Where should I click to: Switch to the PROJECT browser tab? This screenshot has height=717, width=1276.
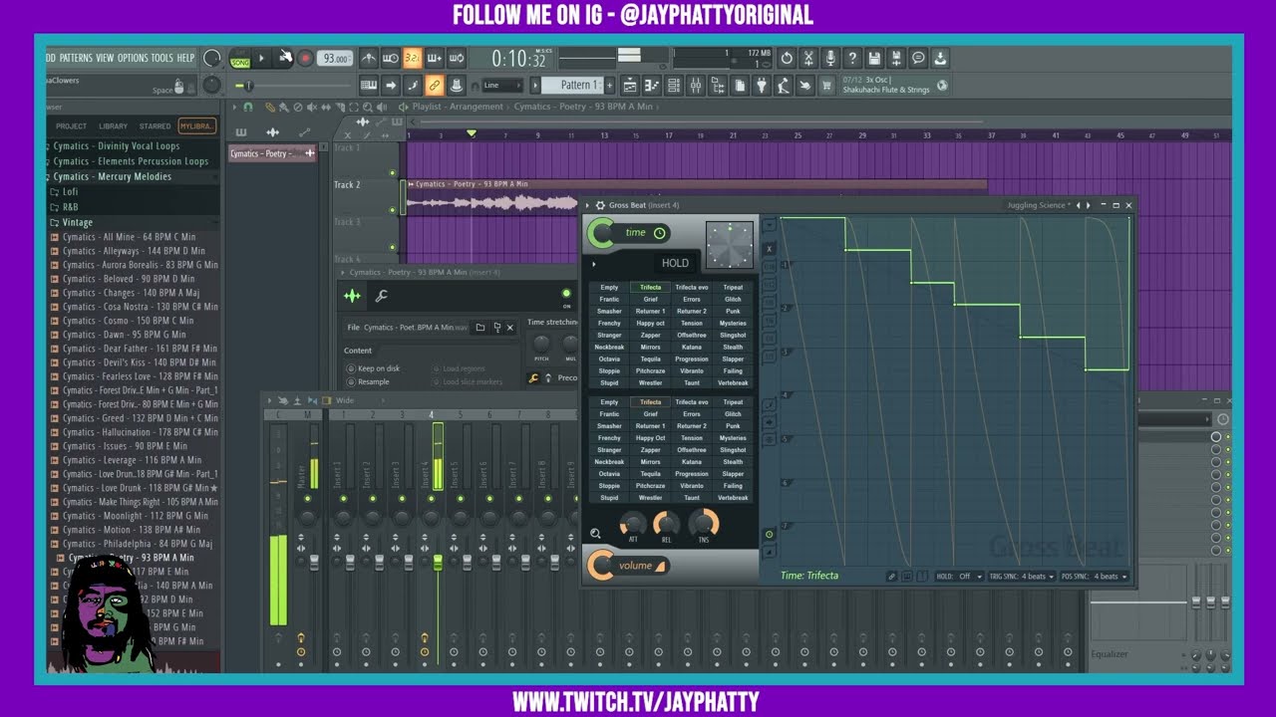click(x=71, y=126)
